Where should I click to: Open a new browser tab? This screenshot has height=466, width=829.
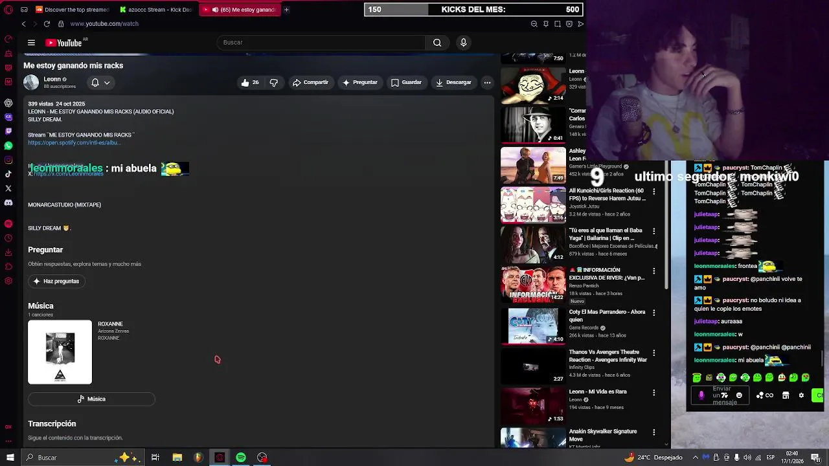286,10
